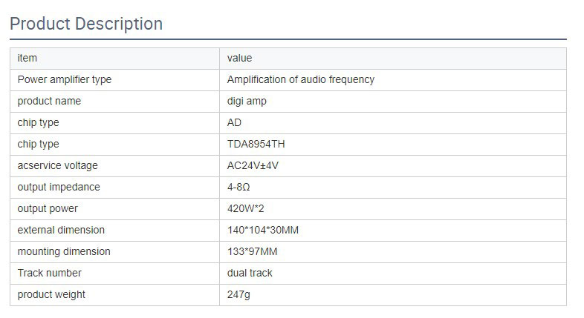Image resolution: width=584 pixels, height=318 pixels.
Task: Click the 'acservice voltage' label cell
Action: (57, 165)
